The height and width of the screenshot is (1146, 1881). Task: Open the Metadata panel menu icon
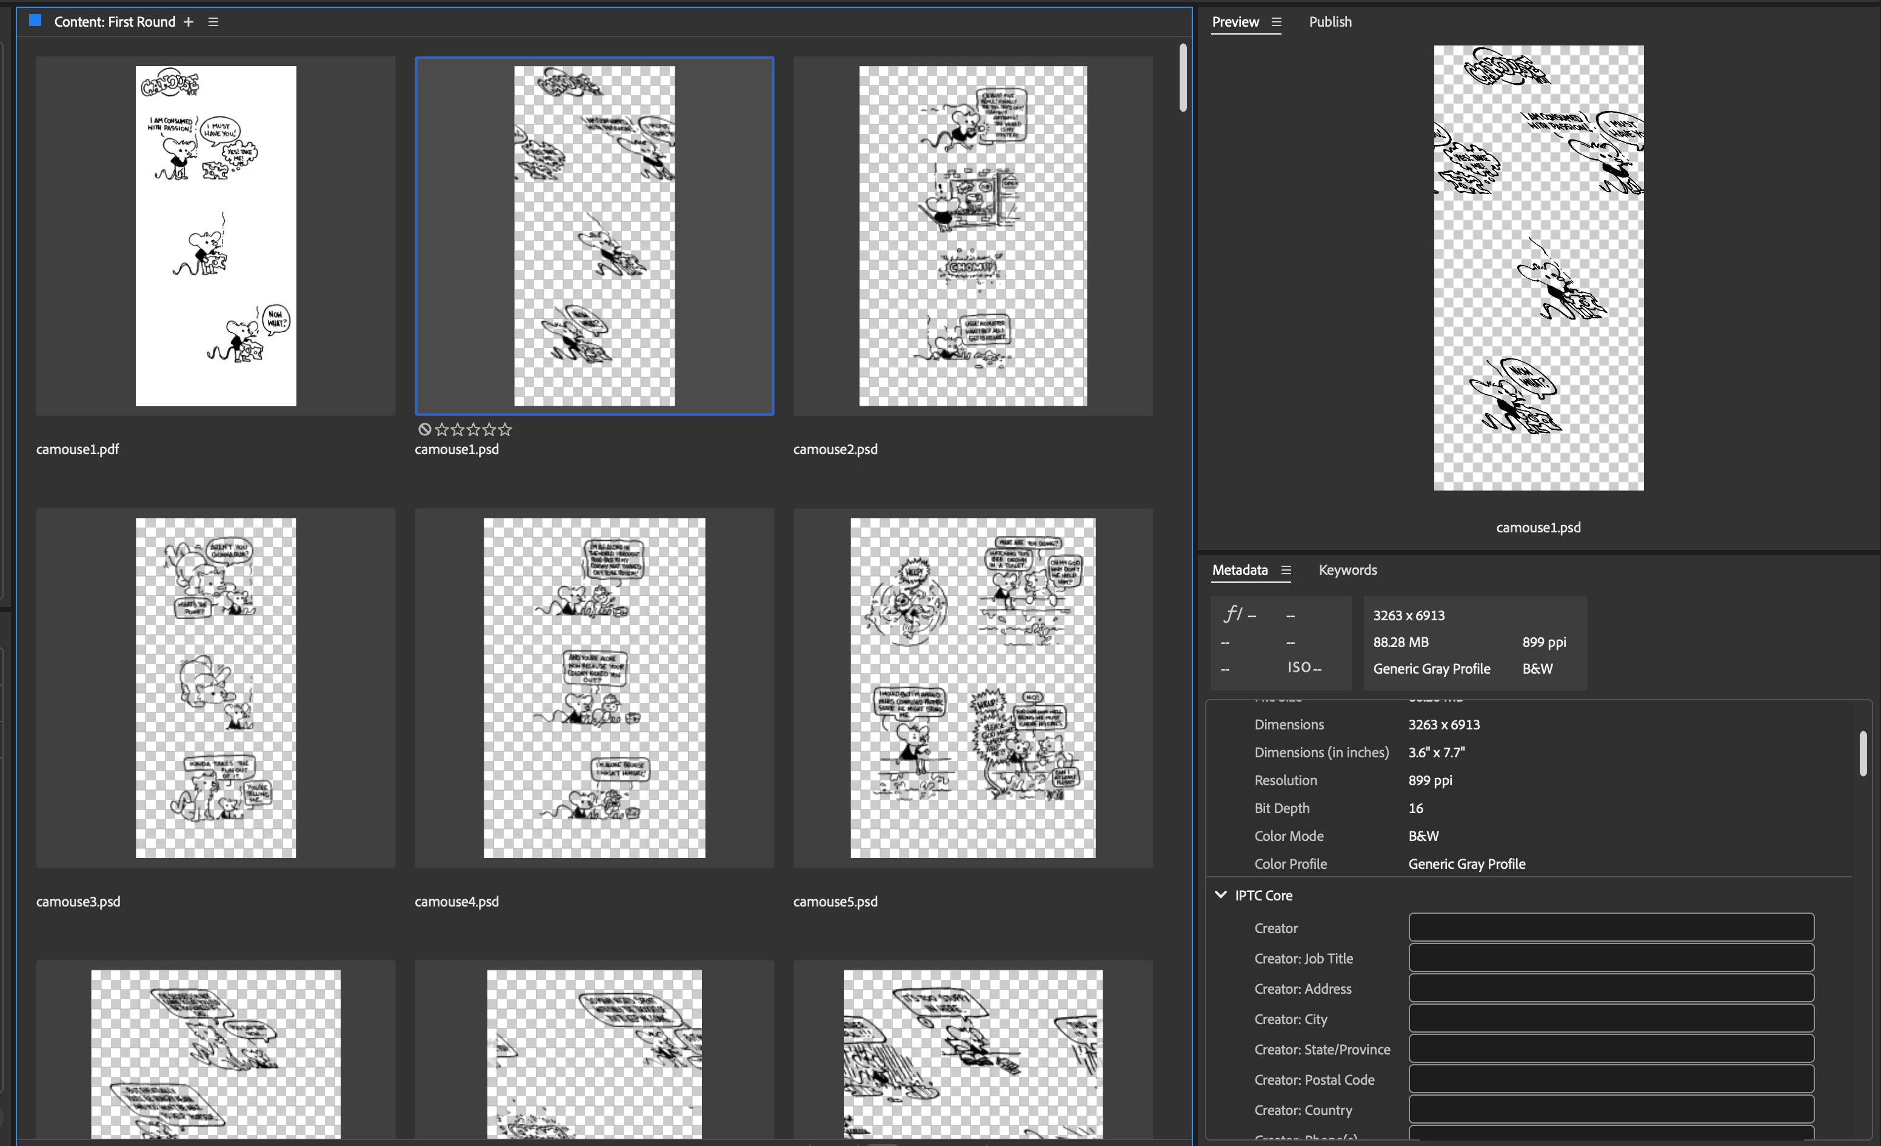pyautogui.click(x=1286, y=571)
